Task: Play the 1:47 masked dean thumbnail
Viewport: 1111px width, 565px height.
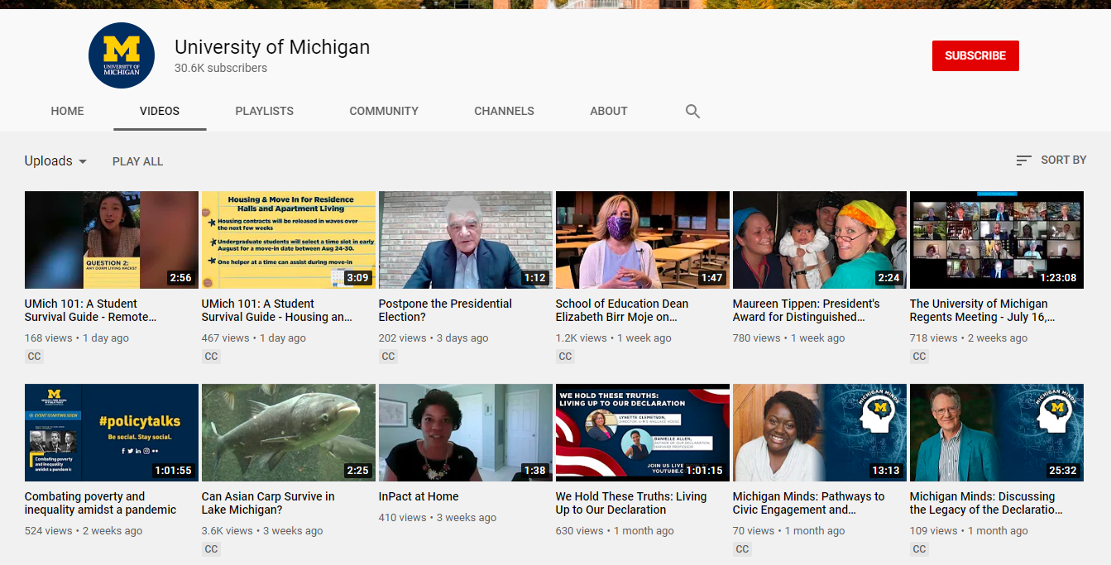Action: point(643,240)
